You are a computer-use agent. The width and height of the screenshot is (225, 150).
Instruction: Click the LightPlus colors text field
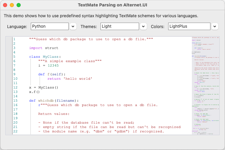(x=188, y=26)
